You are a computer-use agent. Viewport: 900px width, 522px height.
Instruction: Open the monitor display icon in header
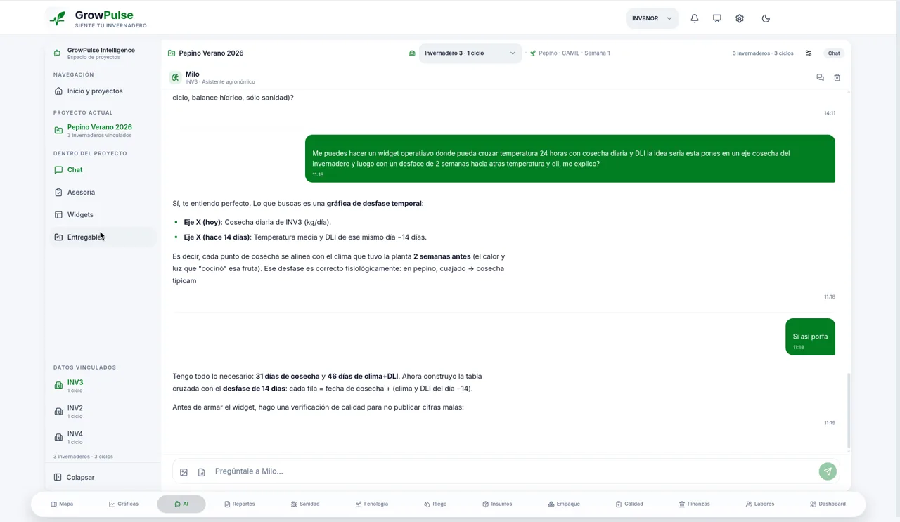point(717,18)
